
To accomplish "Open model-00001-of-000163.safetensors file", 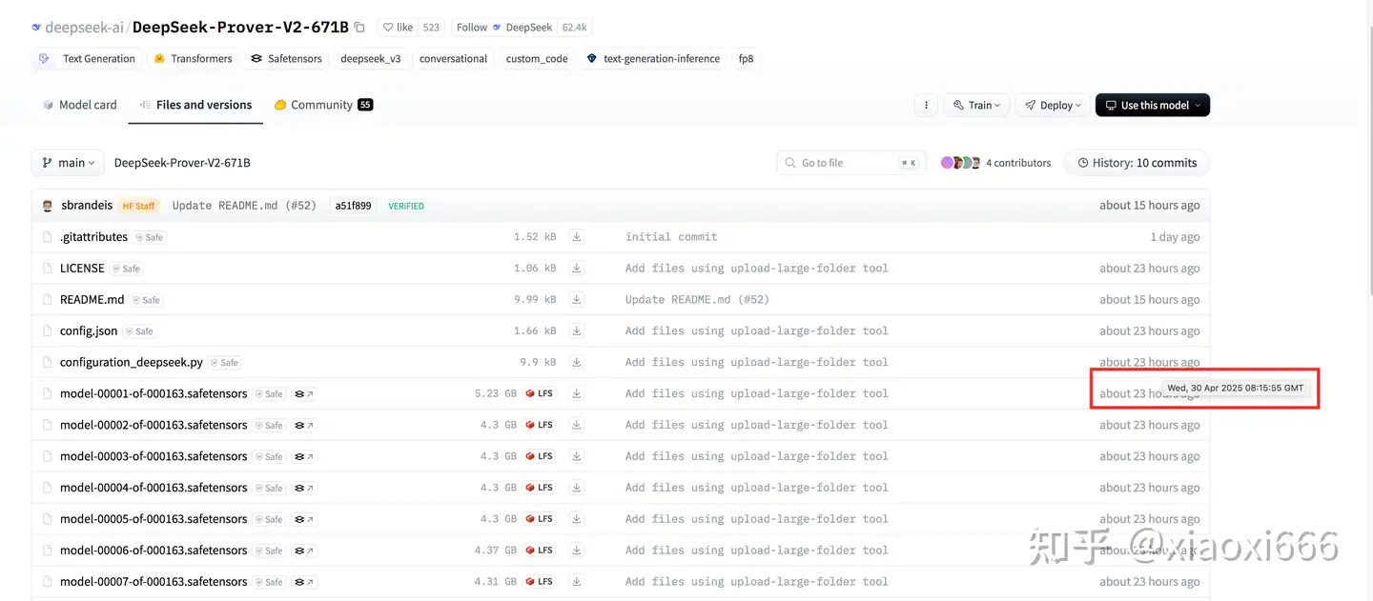I will click(x=154, y=394).
